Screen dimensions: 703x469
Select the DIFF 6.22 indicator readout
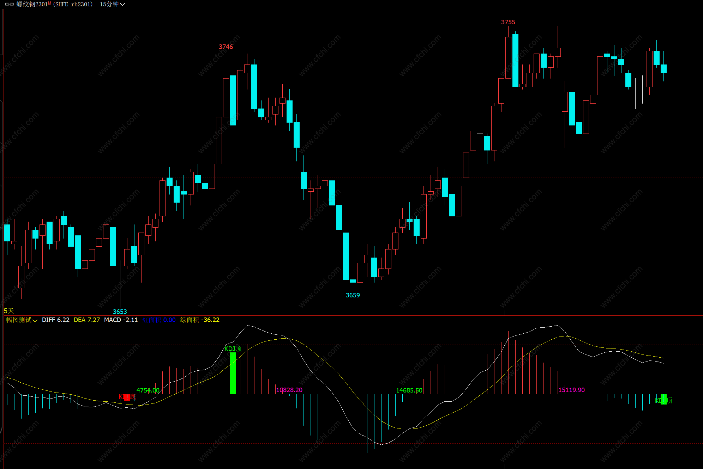coord(55,320)
